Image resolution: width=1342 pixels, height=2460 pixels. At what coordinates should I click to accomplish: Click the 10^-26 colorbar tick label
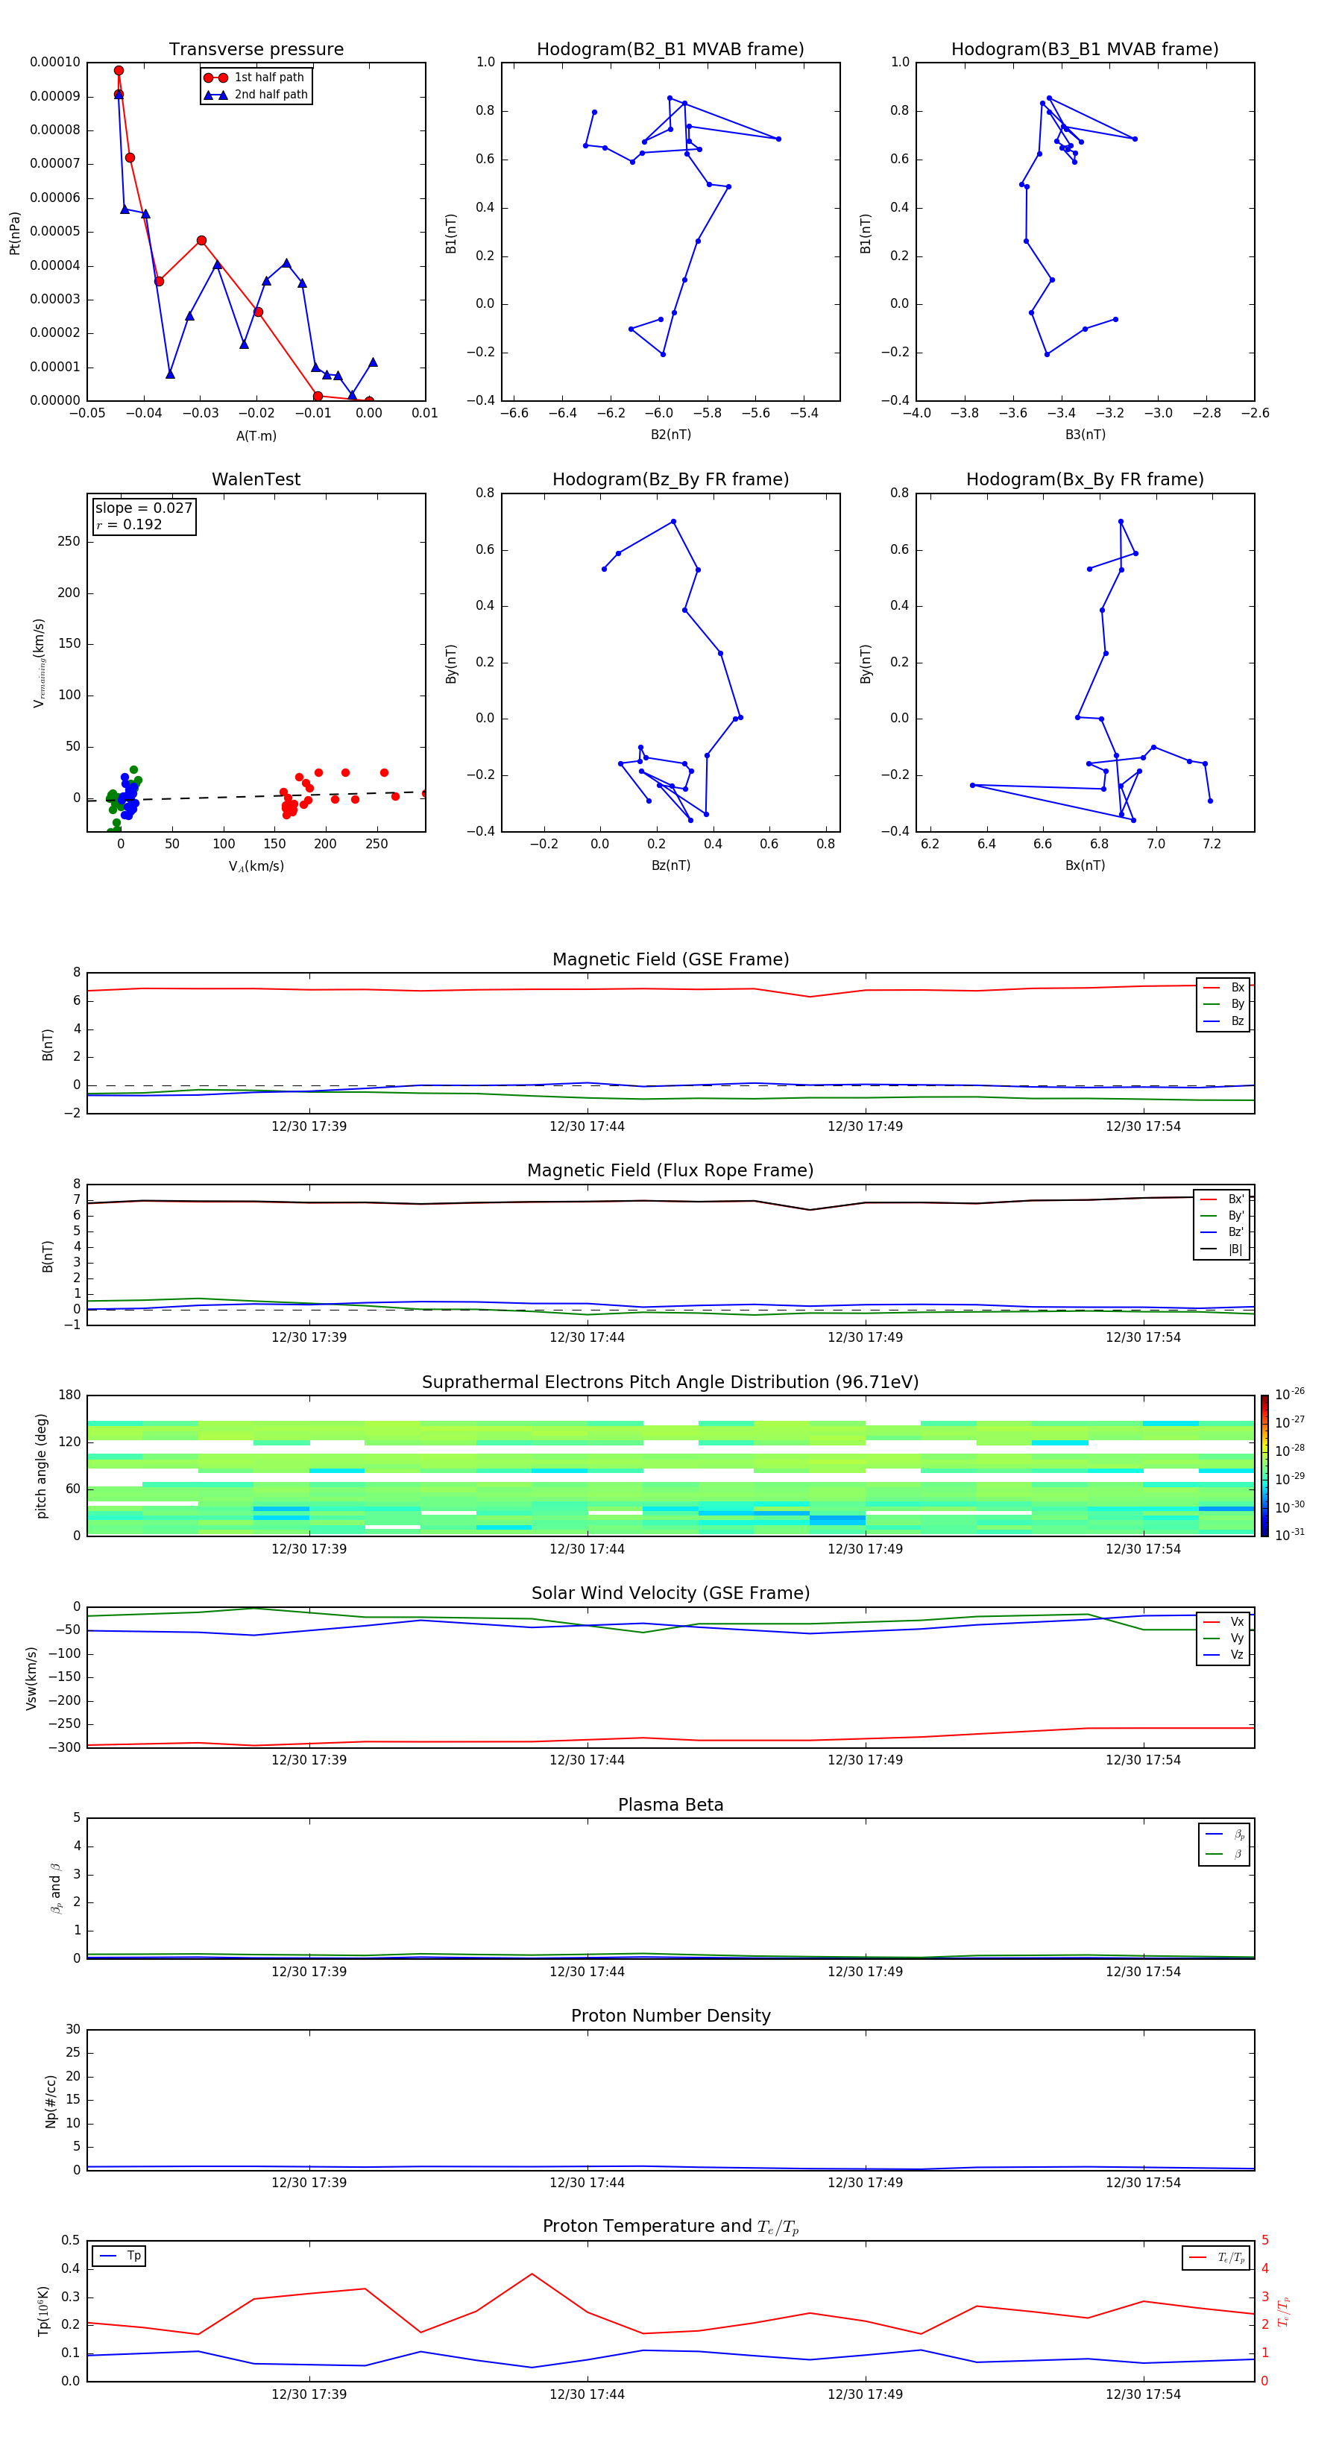1290,1394
